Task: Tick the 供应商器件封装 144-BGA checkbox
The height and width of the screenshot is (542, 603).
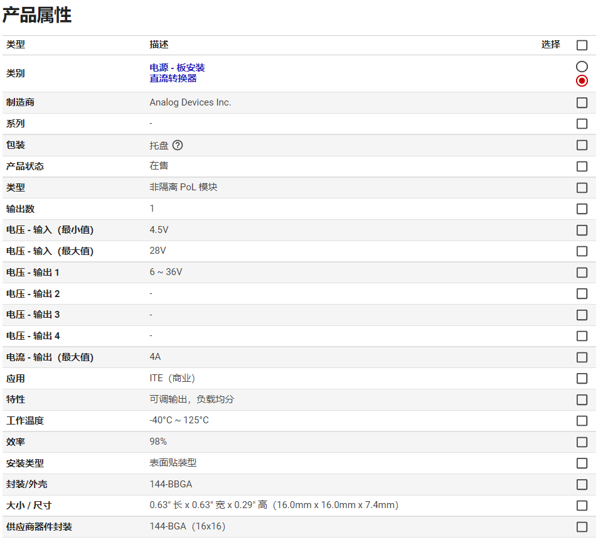Action: [x=582, y=527]
